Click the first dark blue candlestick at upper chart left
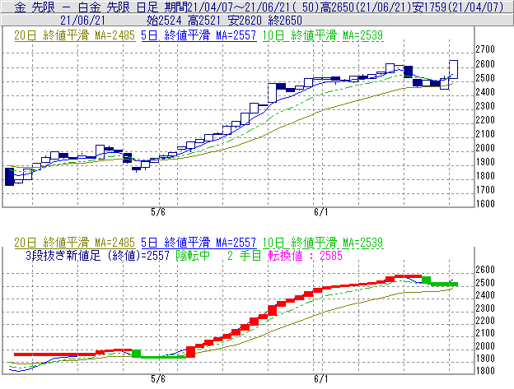514x389 pixels. [10, 177]
